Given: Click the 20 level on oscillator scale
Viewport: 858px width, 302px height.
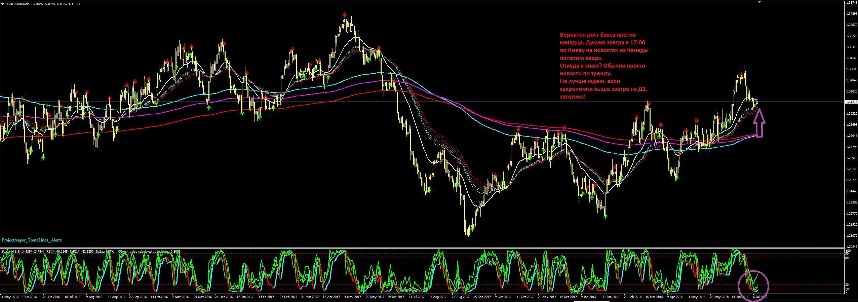Looking at the screenshot, I should point(847,285).
